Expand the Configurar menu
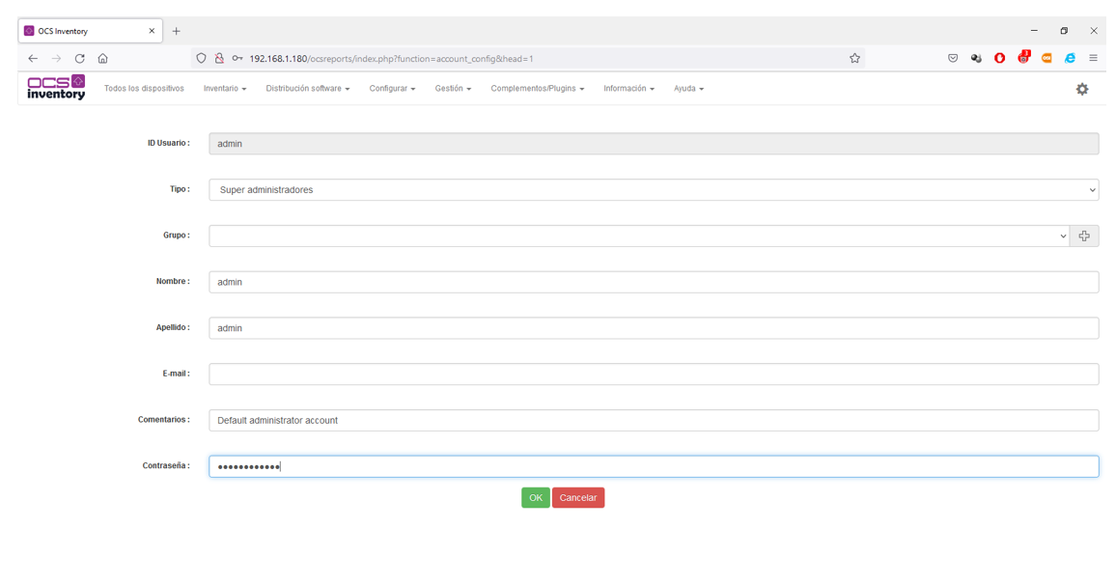Viewport: 1116px width, 584px height. (392, 89)
